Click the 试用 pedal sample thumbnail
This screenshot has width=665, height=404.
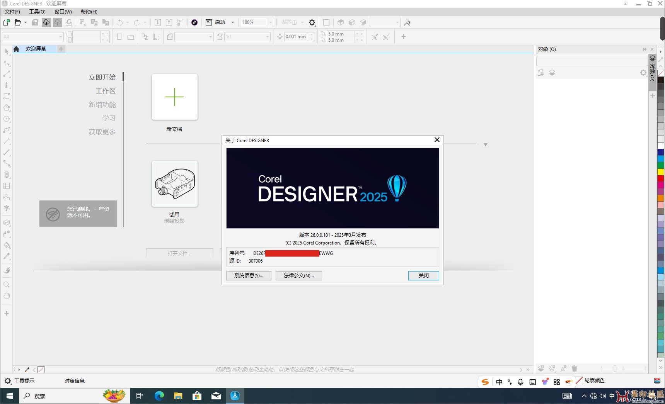pyautogui.click(x=175, y=184)
